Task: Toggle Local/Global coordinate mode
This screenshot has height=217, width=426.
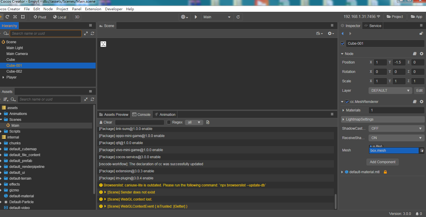Action: point(60,17)
